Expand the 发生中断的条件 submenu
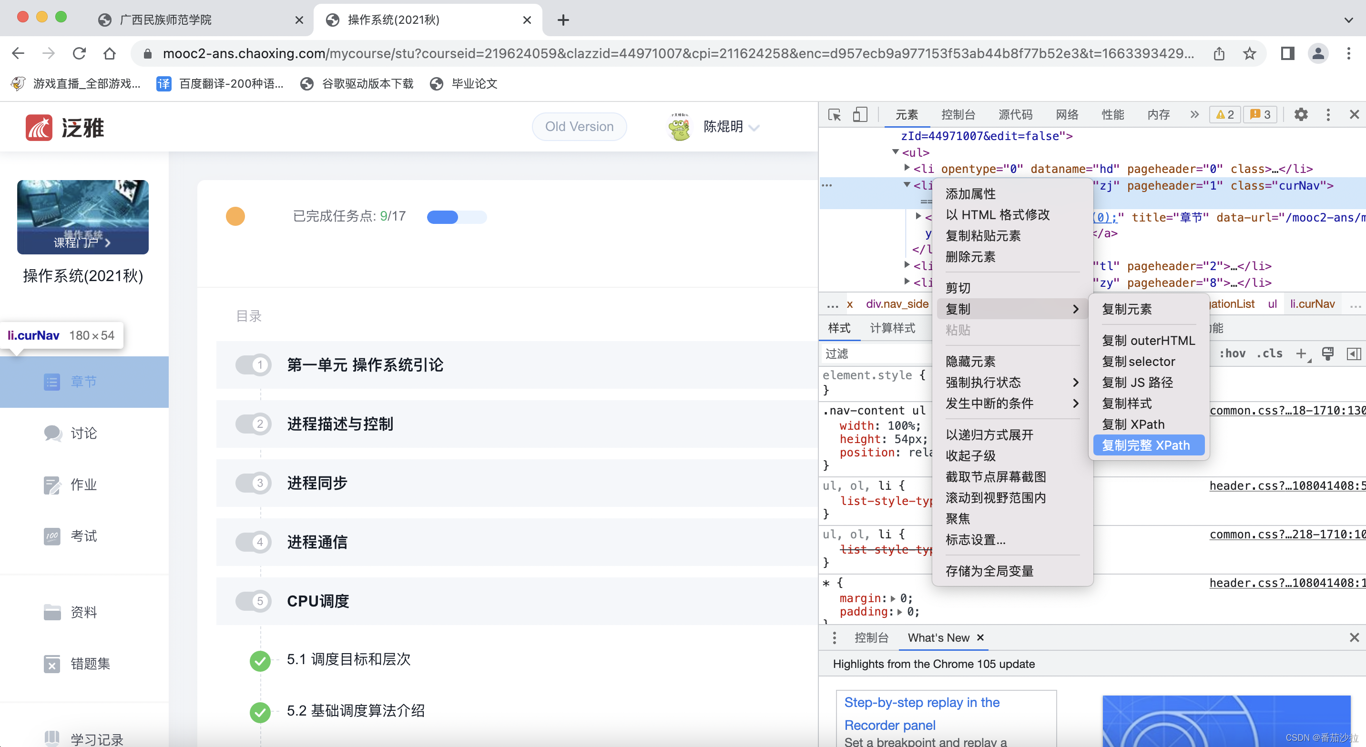This screenshot has height=747, width=1366. pyautogui.click(x=1012, y=404)
